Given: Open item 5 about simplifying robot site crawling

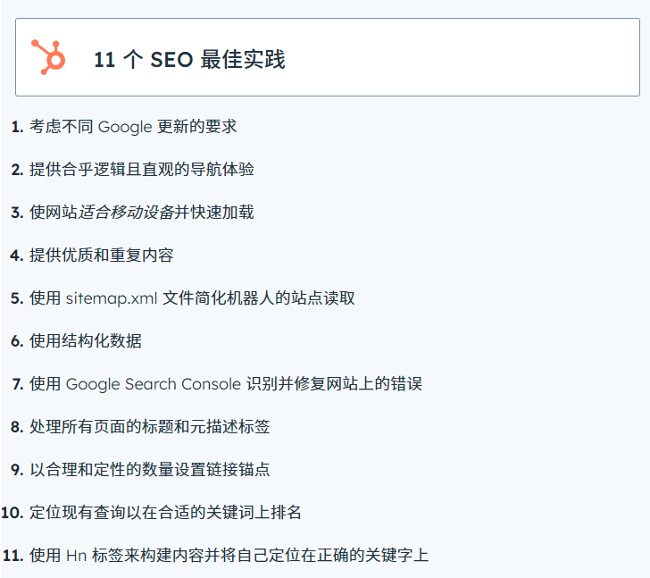Looking at the screenshot, I should 192,298.
